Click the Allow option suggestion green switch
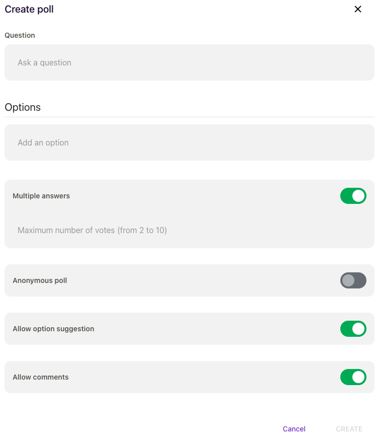Screen dimensions: 377x442 click(x=353, y=329)
